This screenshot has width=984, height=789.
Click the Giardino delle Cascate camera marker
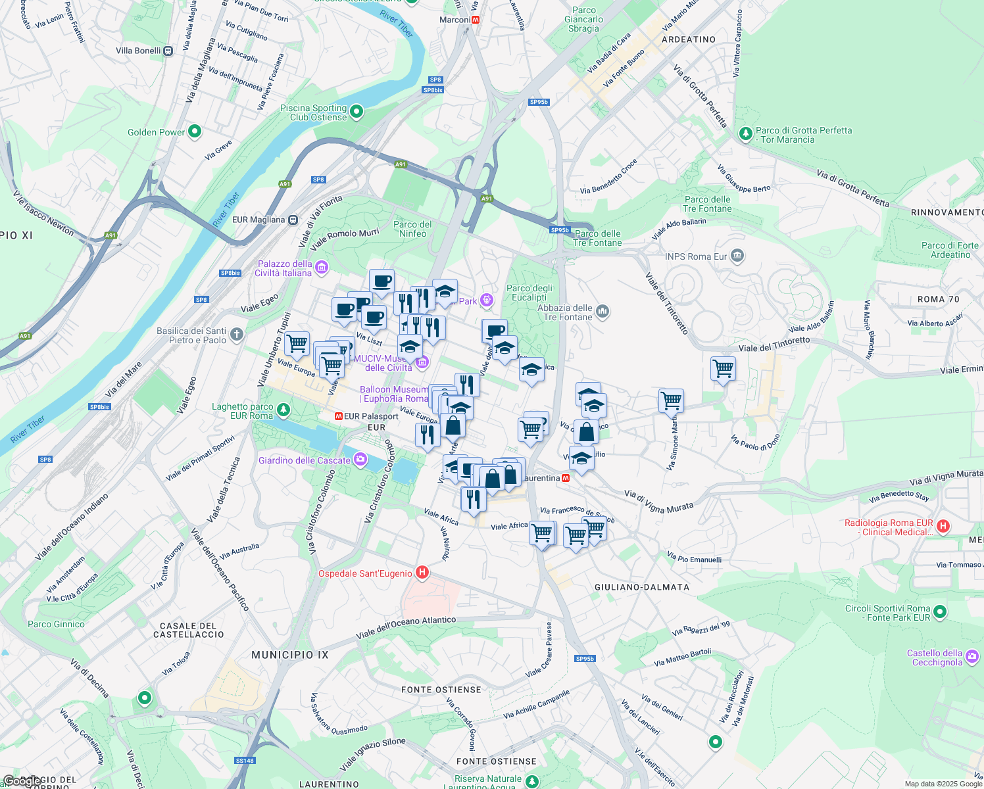tap(359, 460)
